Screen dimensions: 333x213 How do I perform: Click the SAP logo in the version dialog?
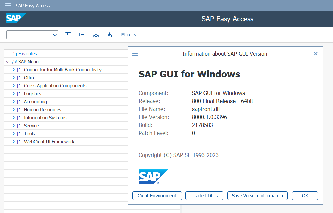153,176
